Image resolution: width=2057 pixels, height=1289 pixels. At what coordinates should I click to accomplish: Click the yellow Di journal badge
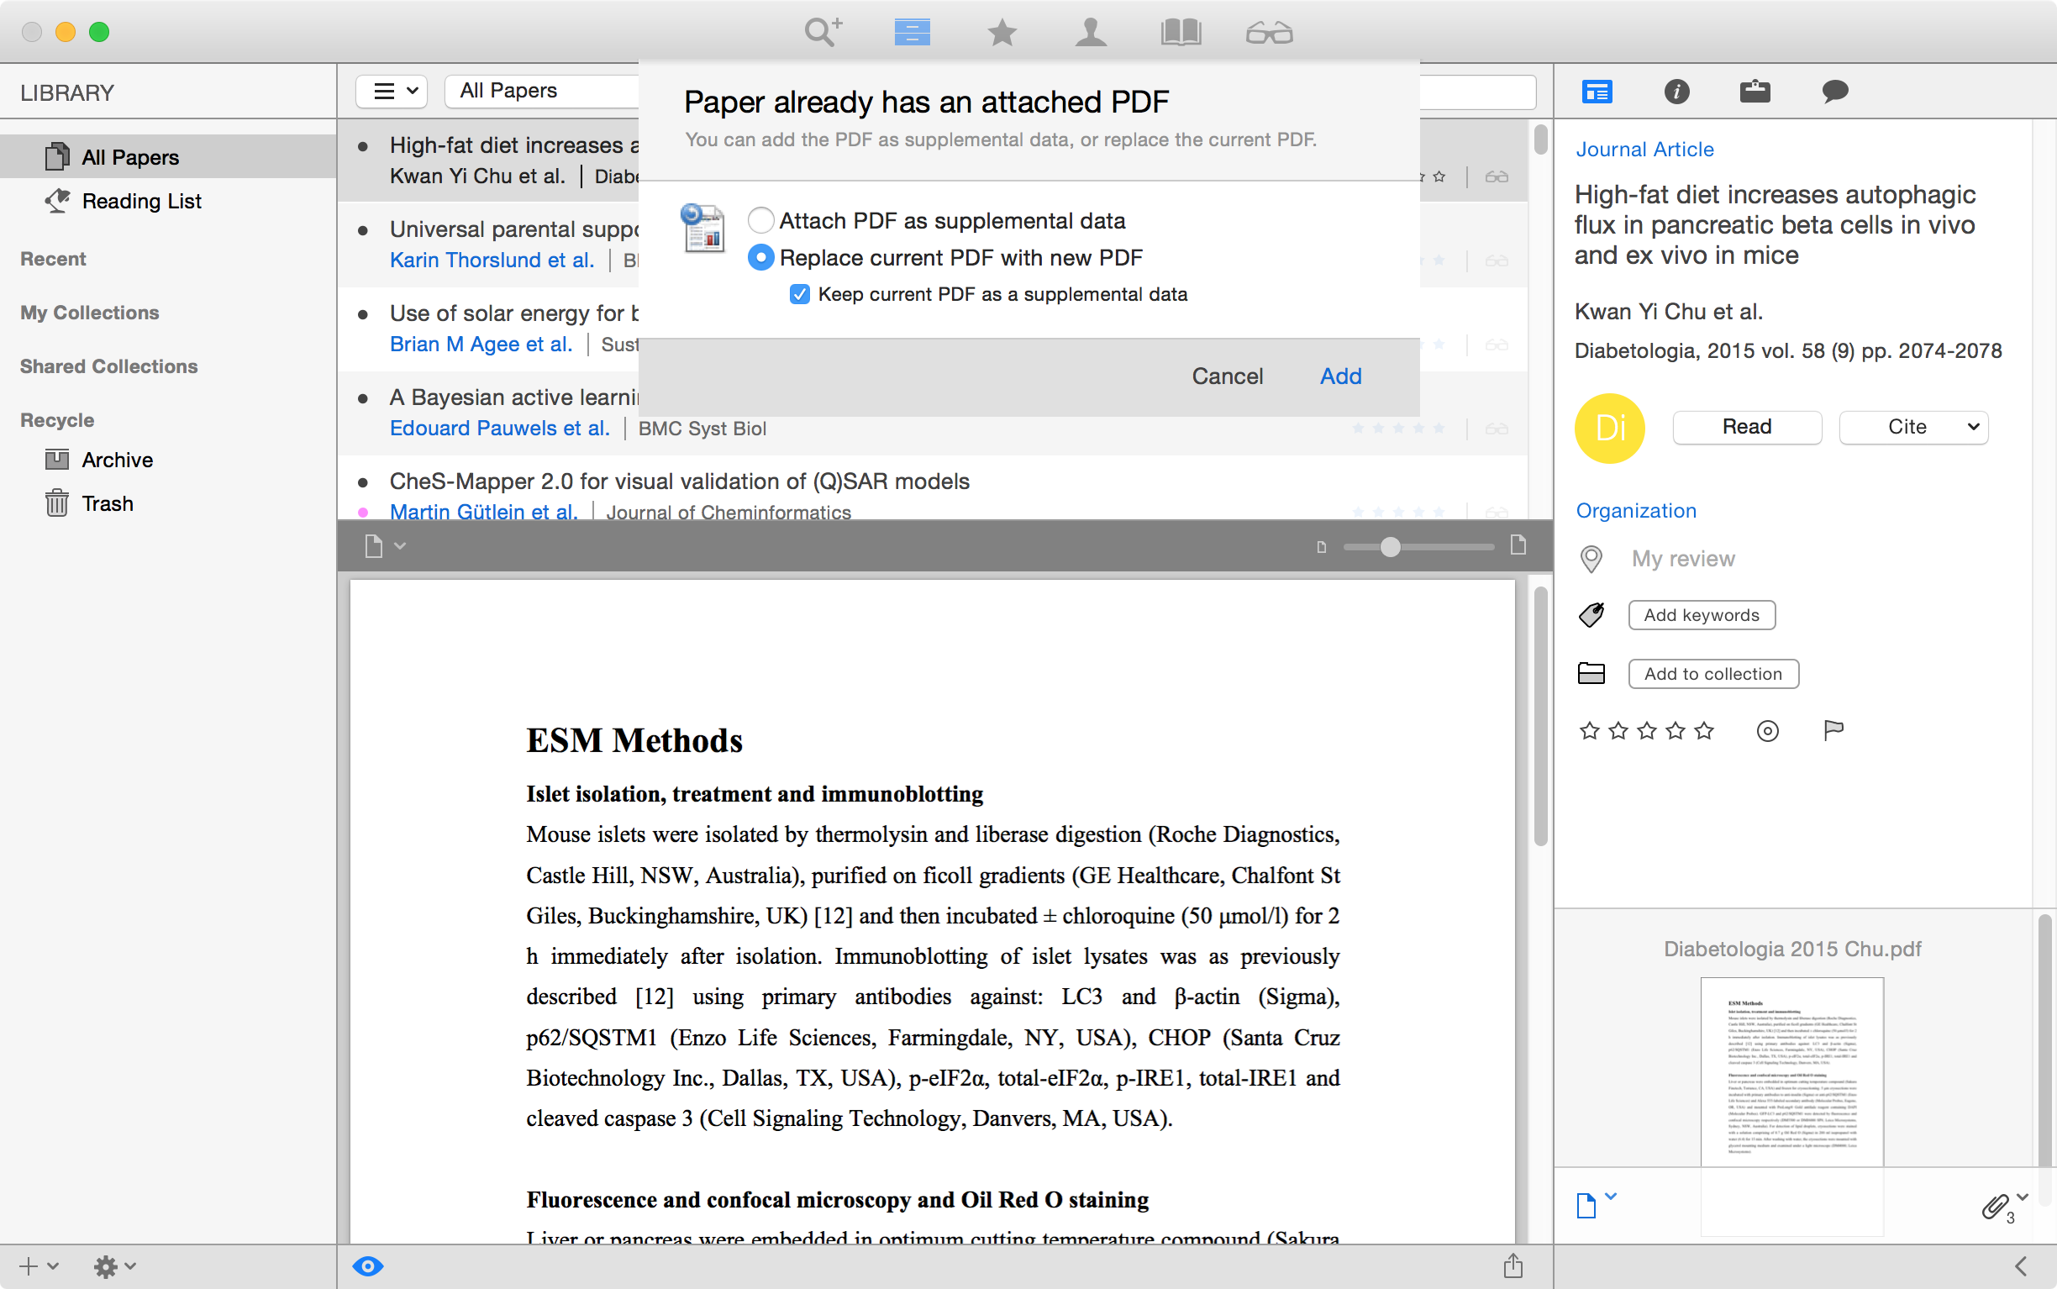pos(1609,428)
